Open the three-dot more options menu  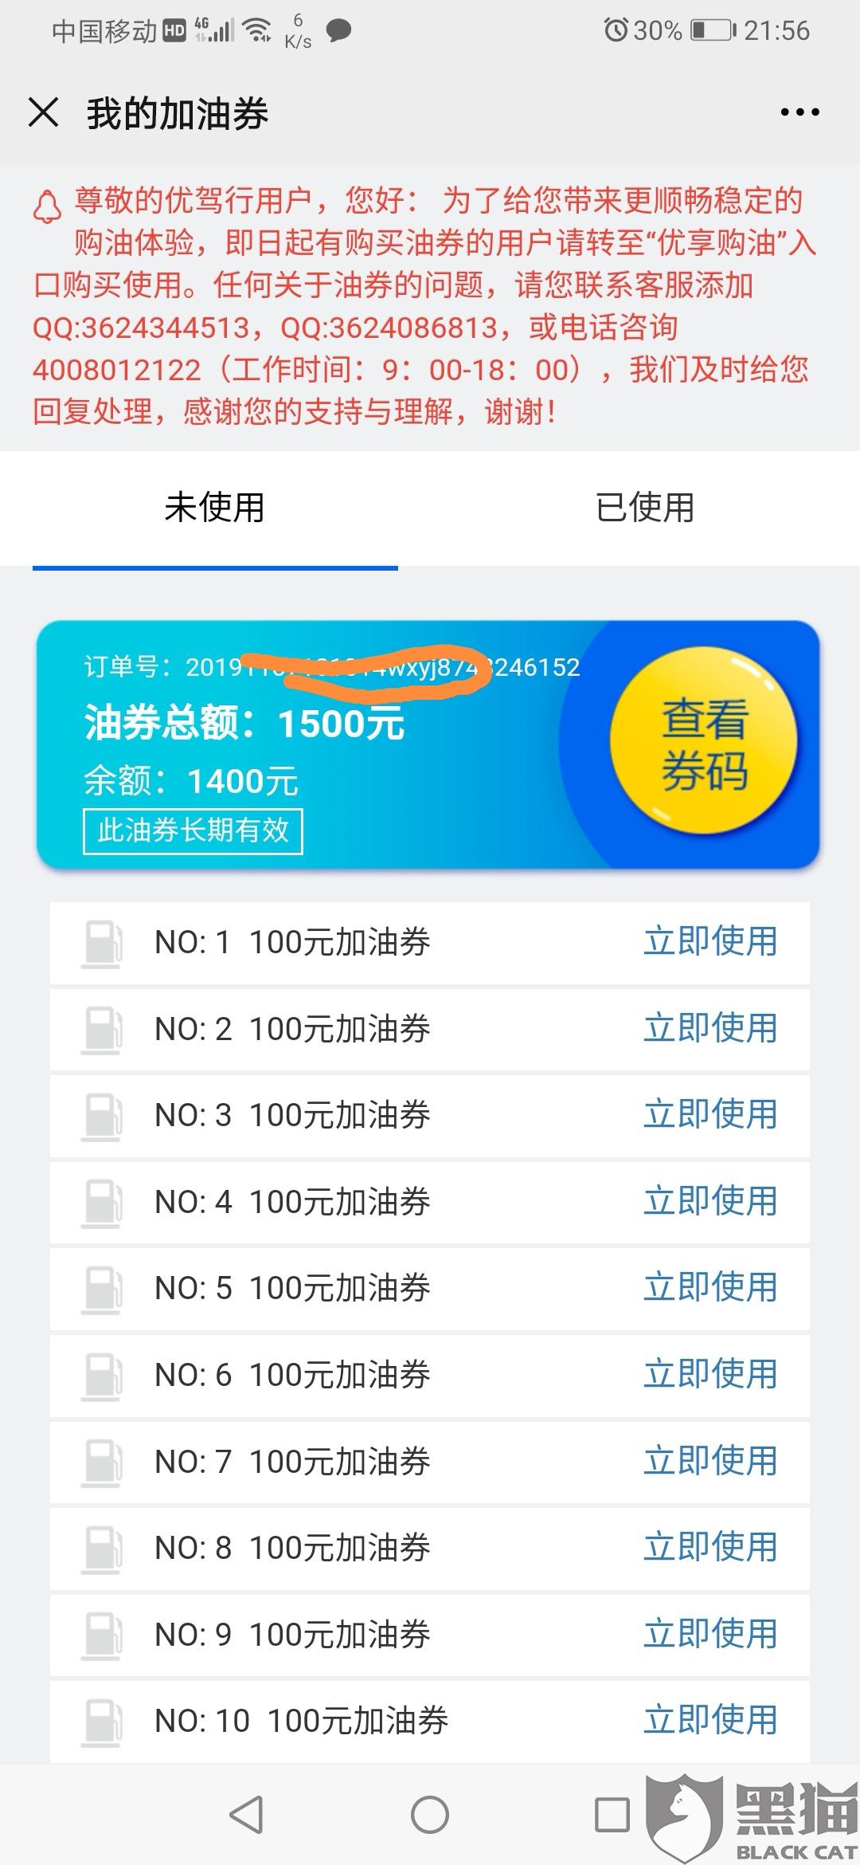point(799,112)
